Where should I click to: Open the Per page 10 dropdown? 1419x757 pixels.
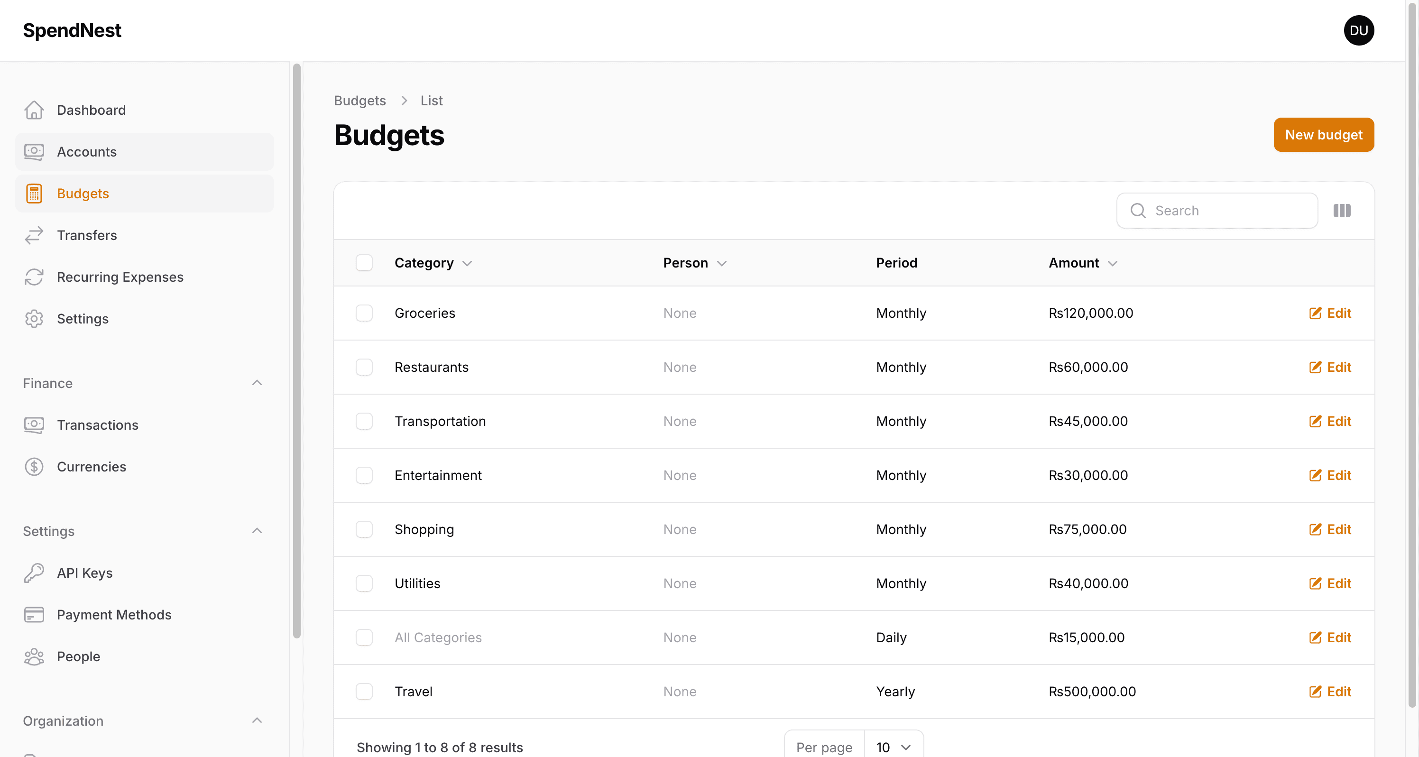[894, 747]
